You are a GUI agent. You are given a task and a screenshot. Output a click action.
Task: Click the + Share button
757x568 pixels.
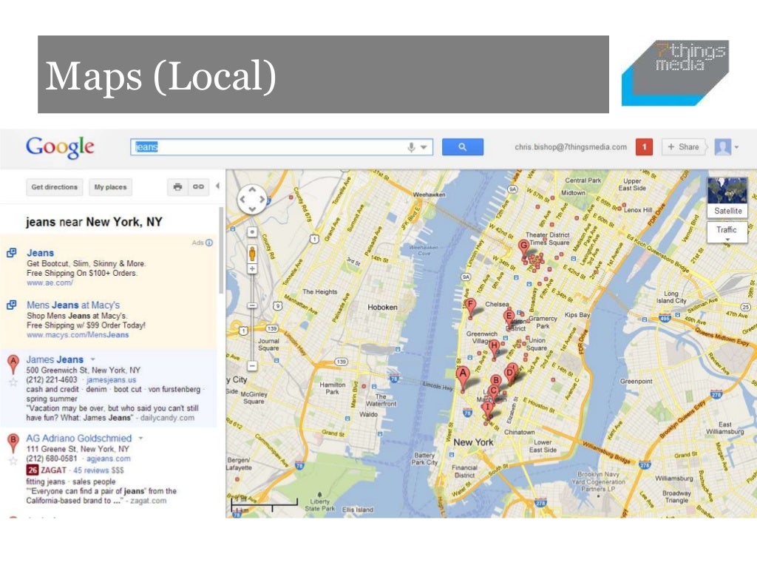[683, 147]
